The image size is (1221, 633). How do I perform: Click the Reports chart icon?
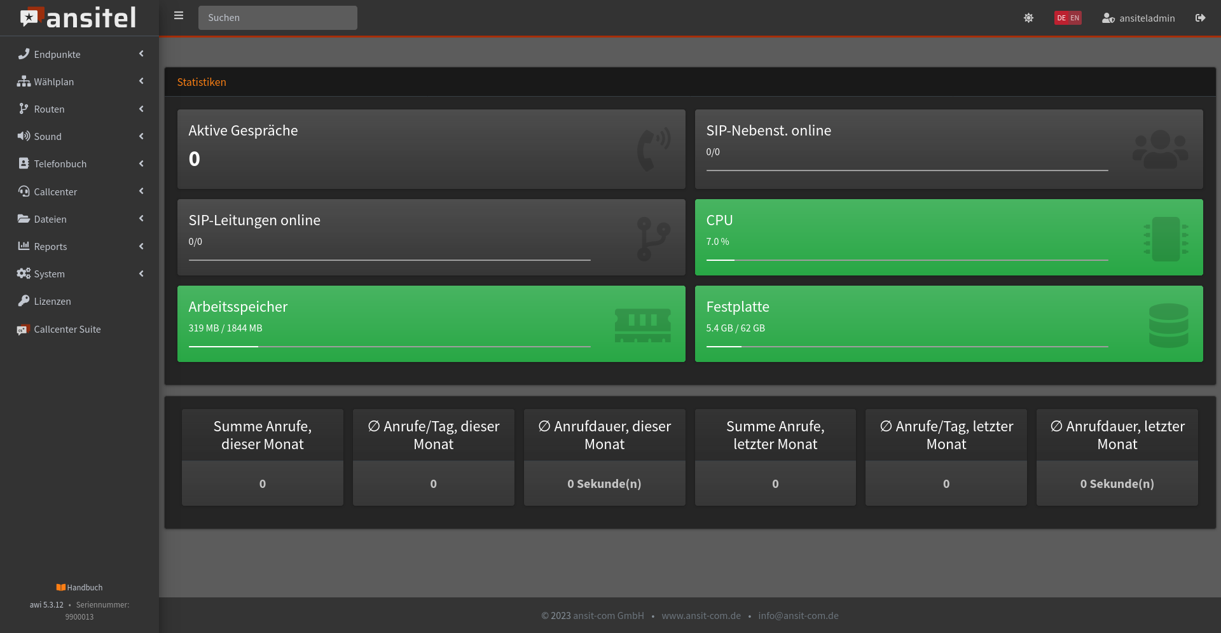[24, 246]
